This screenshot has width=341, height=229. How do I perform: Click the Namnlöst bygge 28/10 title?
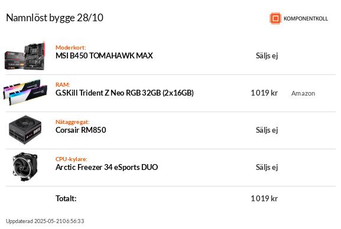[x=54, y=18]
